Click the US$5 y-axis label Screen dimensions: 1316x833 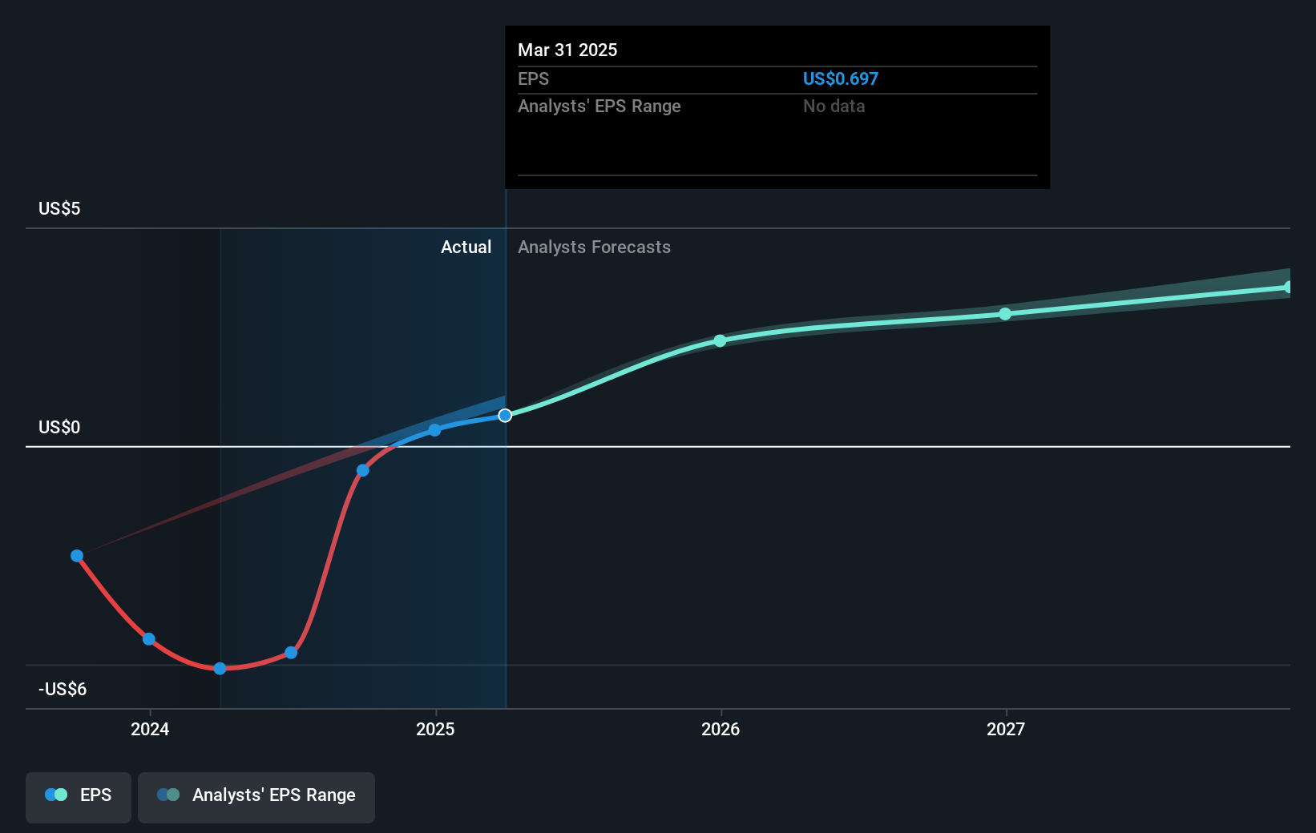click(x=59, y=208)
